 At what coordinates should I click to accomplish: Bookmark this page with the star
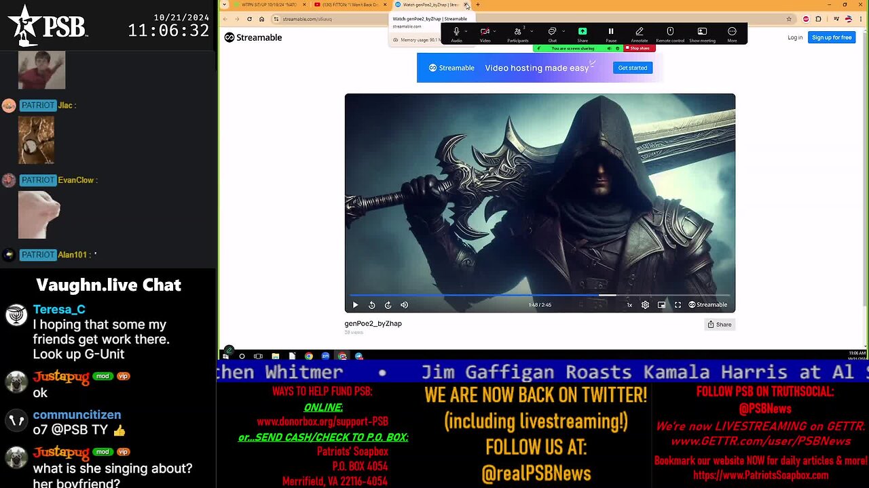click(x=788, y=19)
